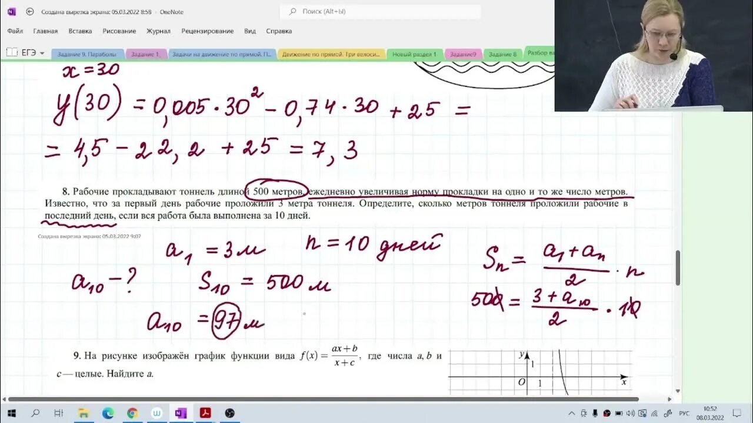Screen dimensions: 753x423
Task: Launch Microsoft Edge from the taskbar
Action: (x=108, y=413)
